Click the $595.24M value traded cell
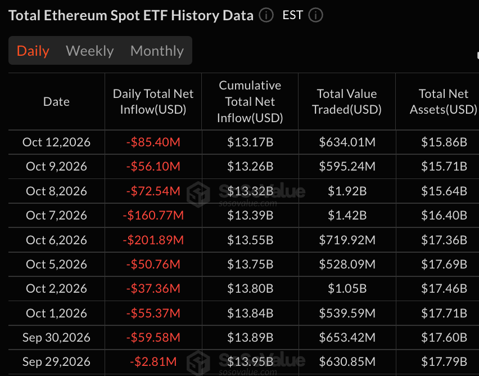This screenshot has width=479, height=376. tap(347, 167)
